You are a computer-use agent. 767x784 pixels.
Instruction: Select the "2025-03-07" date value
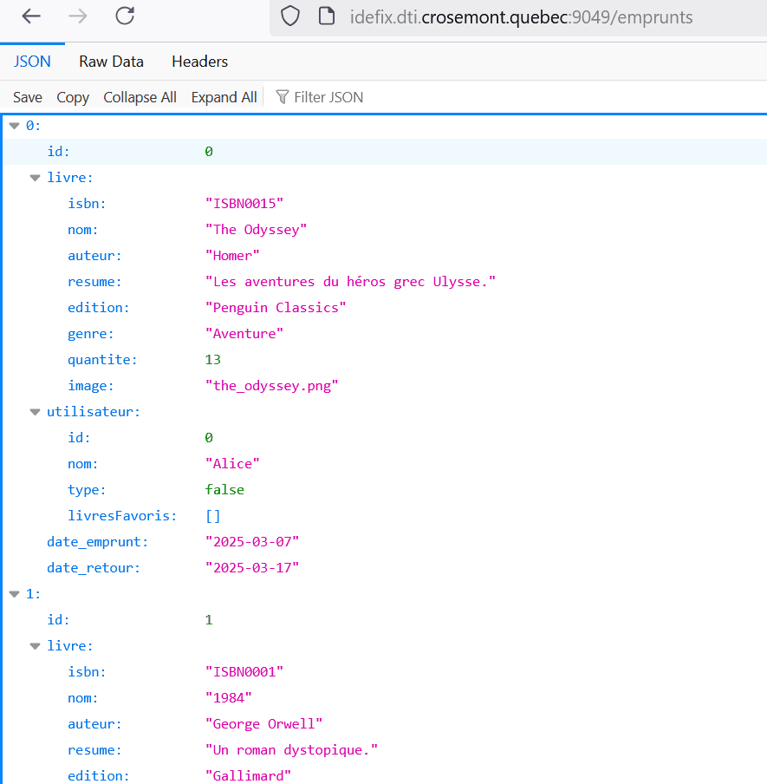pyautogui.click(x=252, y=541)
